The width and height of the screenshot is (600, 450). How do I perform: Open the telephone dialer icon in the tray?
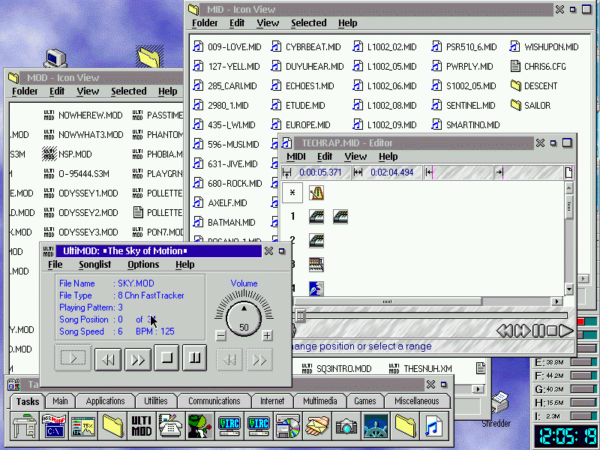tap(170, 425)
